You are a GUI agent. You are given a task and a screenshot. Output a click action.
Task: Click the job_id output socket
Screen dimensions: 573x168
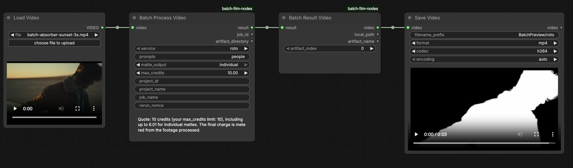click(x=252, y=34)
